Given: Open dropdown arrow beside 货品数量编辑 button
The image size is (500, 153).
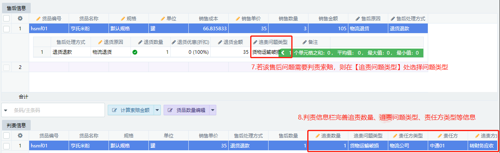Looking at the screenshot, I should click(x=213, y=110).
